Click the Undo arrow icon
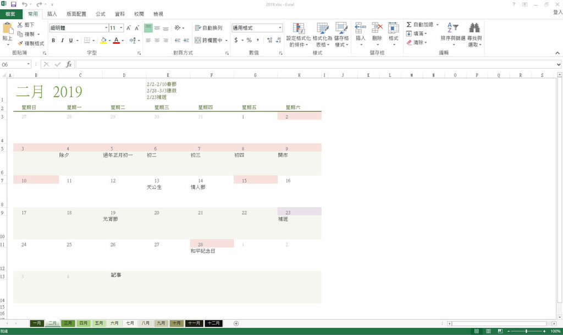563x335 pixels. [24, 4]
